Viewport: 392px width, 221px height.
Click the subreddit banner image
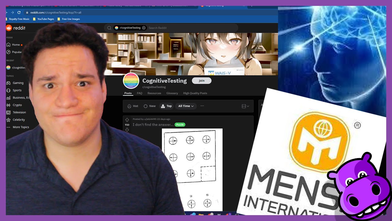[191, 54]
